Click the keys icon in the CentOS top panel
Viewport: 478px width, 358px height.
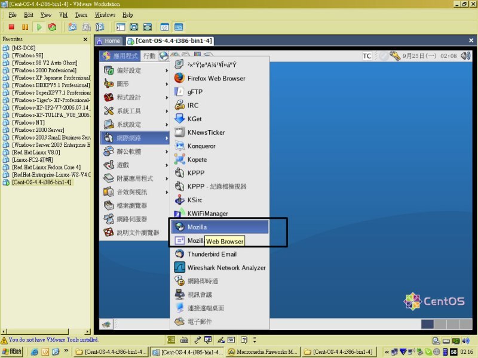[395, 55]
